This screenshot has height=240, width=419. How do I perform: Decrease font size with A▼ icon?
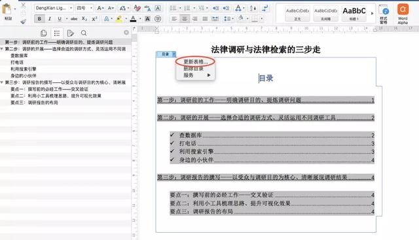point(111,9)
